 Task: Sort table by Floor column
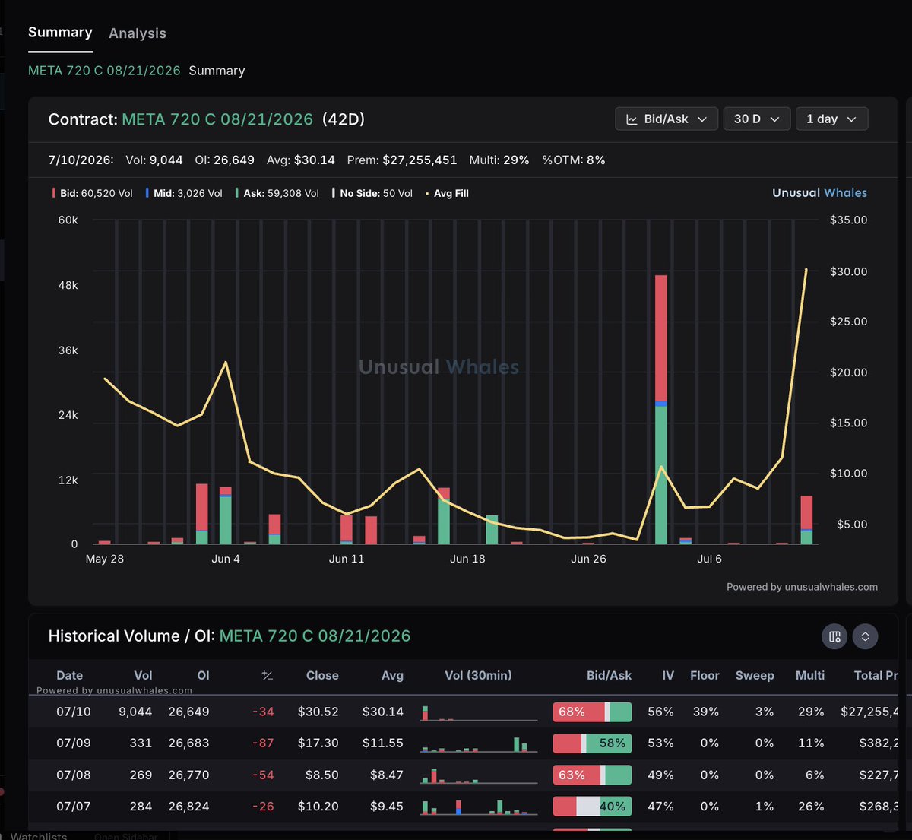pyautogui.click(x=705, y=675)
